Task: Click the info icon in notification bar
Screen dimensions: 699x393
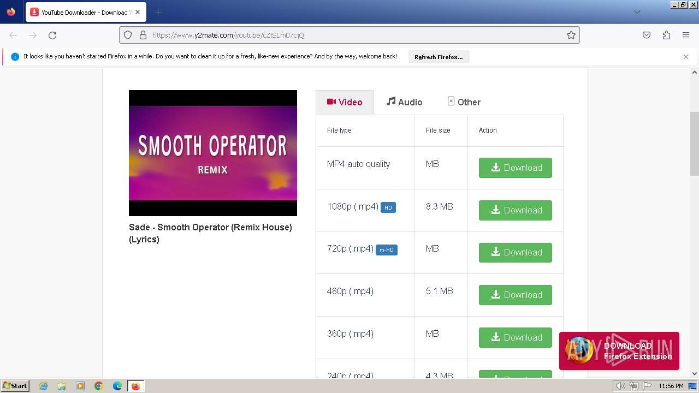Action: click(x=15, y=57)
